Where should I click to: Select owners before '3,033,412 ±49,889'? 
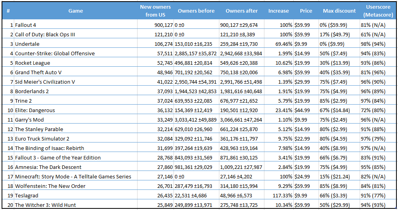tap(196, 120)
